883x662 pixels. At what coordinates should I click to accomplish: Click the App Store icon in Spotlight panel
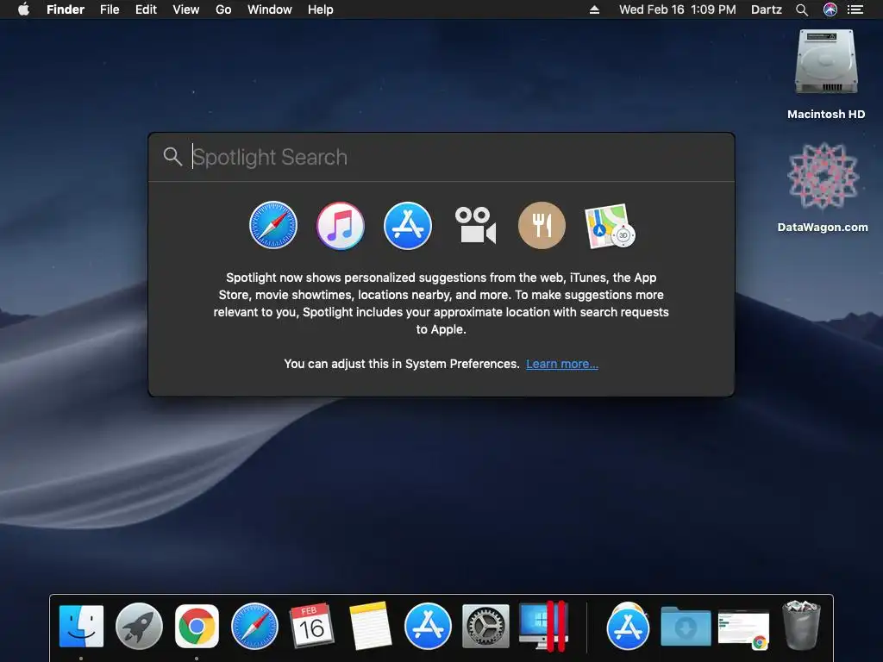(x=408, y=225)
